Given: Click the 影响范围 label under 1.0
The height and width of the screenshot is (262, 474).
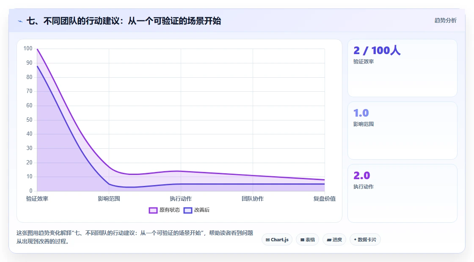Looking at the screenshot, I should pyautogui.click(x=364, y=124).
